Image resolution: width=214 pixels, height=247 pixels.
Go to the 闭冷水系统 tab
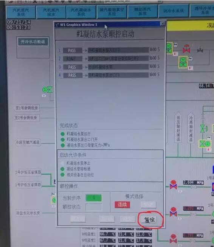coord(174,11)
